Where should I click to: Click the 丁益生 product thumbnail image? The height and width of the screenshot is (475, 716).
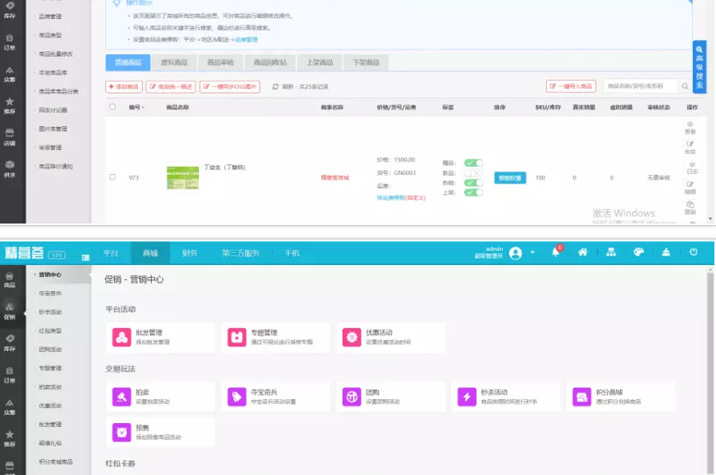[x=182, y=177]
